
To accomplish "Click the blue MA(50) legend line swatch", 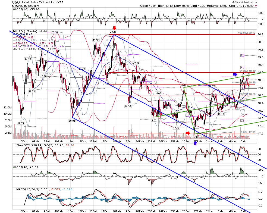I will pos(14,35).
